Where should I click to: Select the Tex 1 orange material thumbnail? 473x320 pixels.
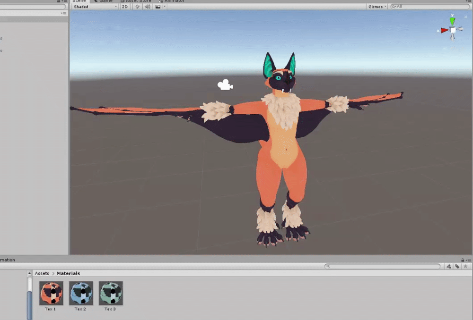click(51, 293)
